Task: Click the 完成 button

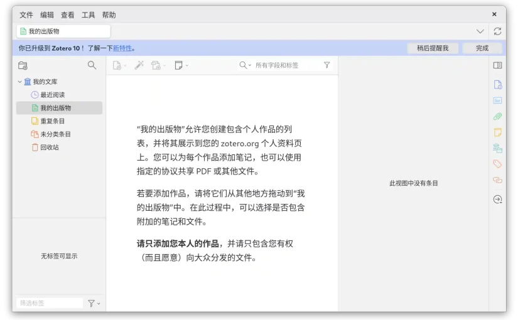Action: pyautogui.click(x=482, y=48)
